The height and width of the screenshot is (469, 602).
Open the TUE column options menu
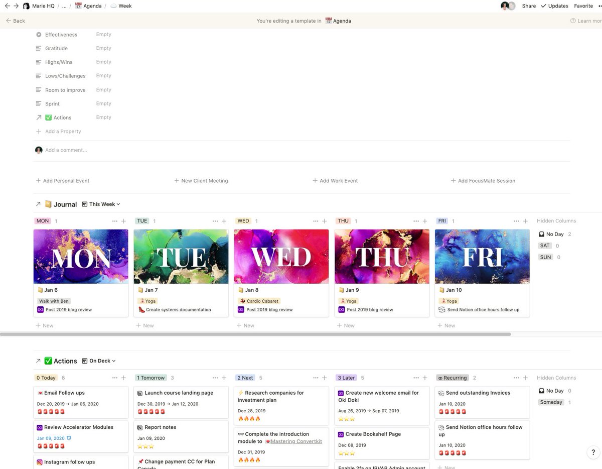pos(215,221)
